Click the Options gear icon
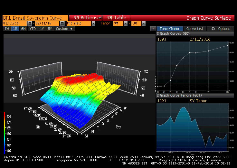The image size is (237, 168). [213, 29]
